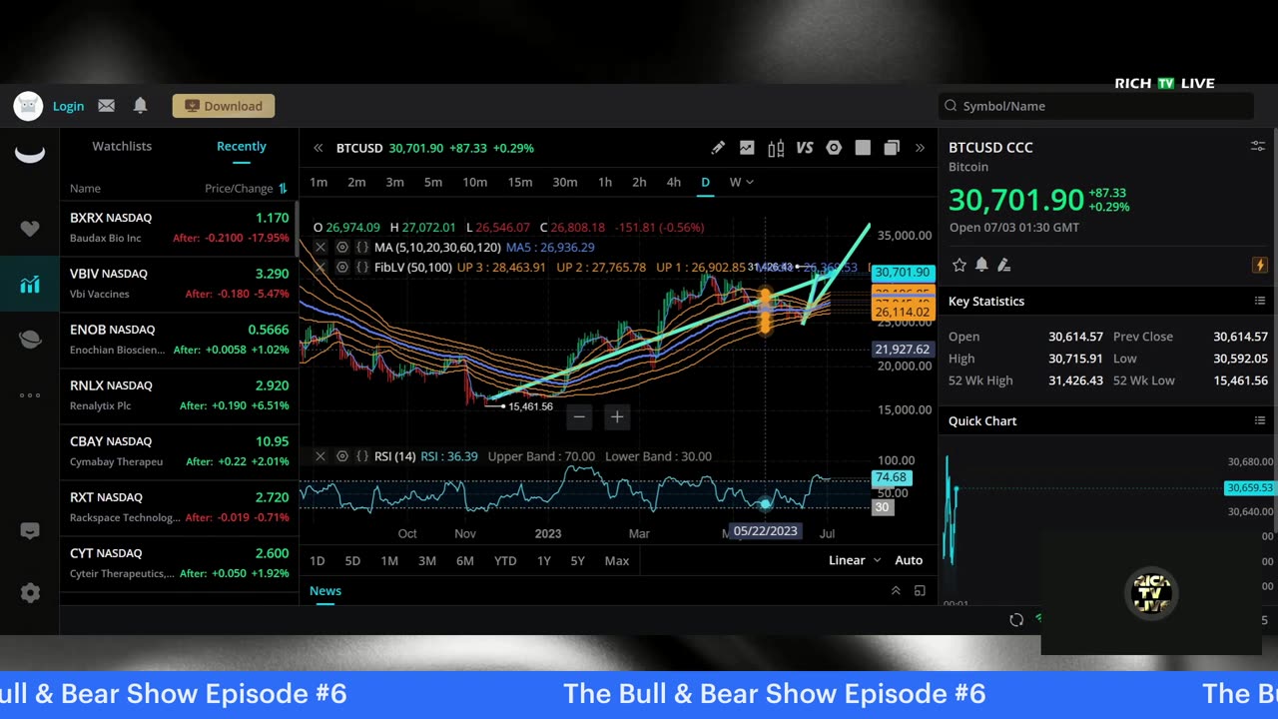
Task: Open MA indicator parameters braces icon
Action: coord(362,247)
